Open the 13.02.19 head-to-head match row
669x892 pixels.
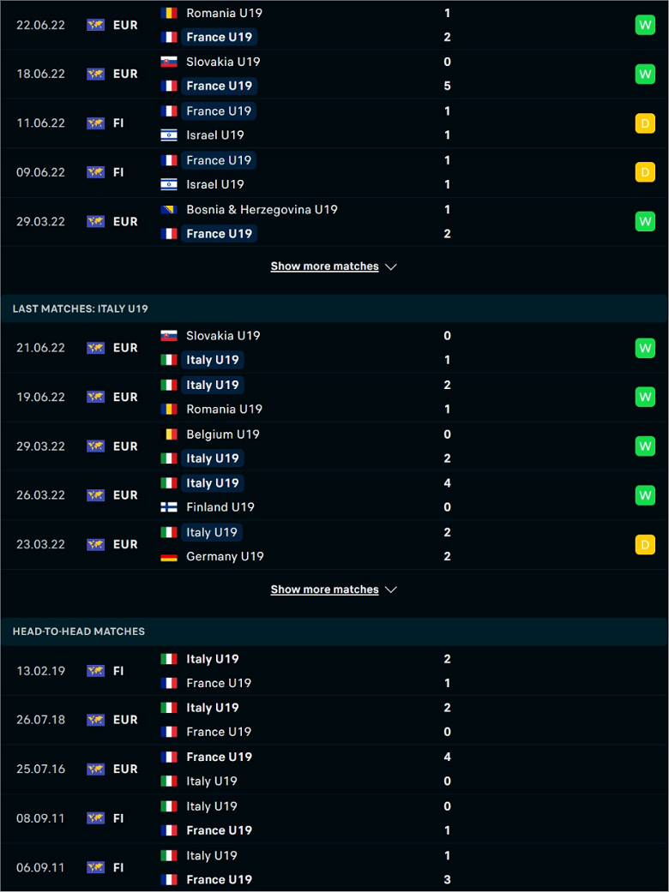click(334, 671)
